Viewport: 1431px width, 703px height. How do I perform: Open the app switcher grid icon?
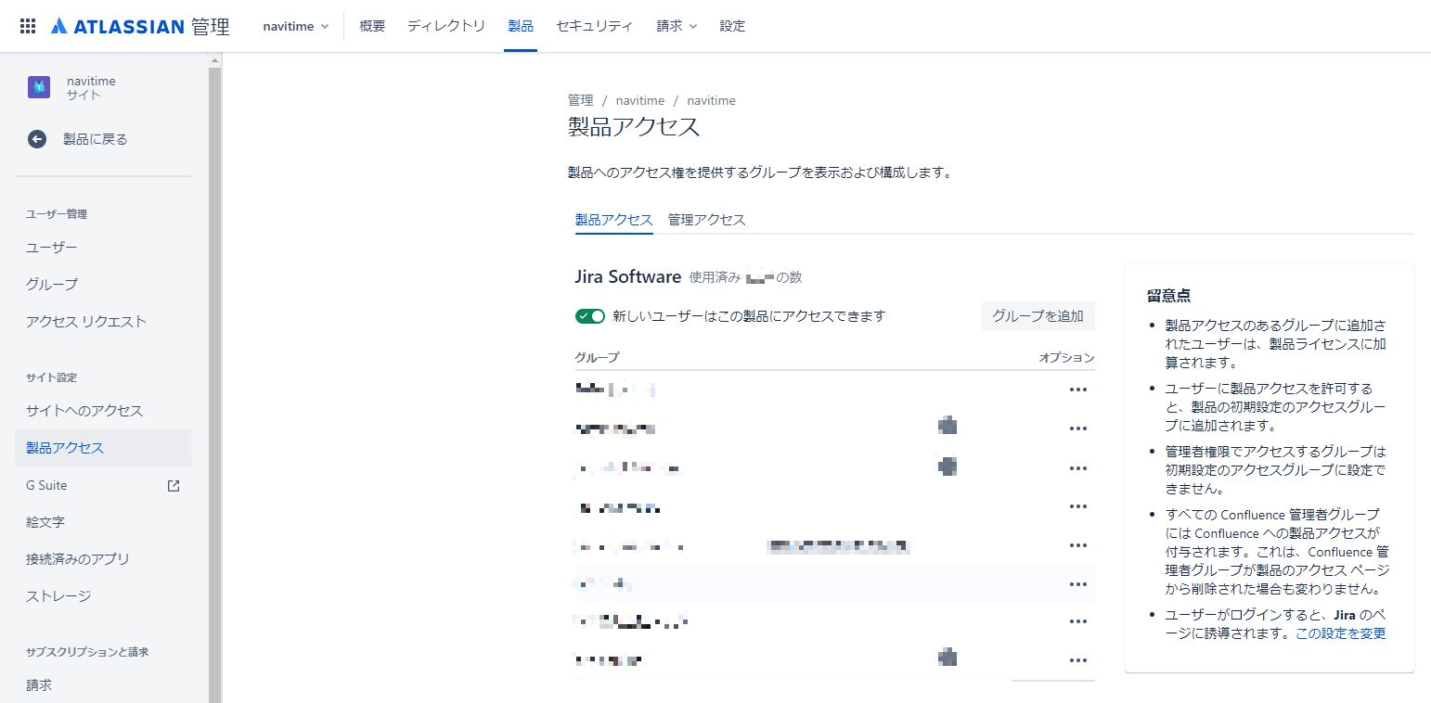click(x=28, y=26)
